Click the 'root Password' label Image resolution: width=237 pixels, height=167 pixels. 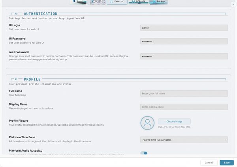pos(19,52)
